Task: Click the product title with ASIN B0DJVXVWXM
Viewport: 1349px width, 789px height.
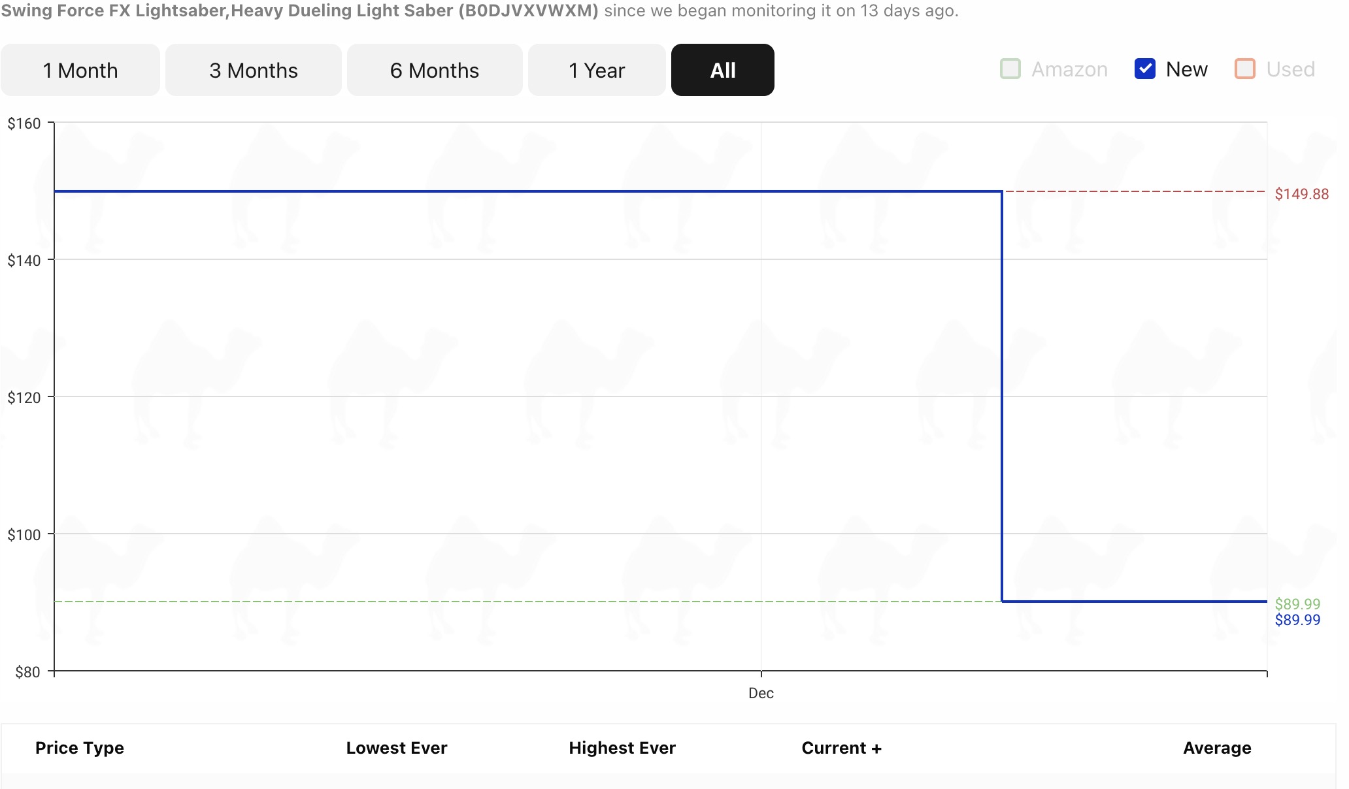Action: tap(299, 11)
